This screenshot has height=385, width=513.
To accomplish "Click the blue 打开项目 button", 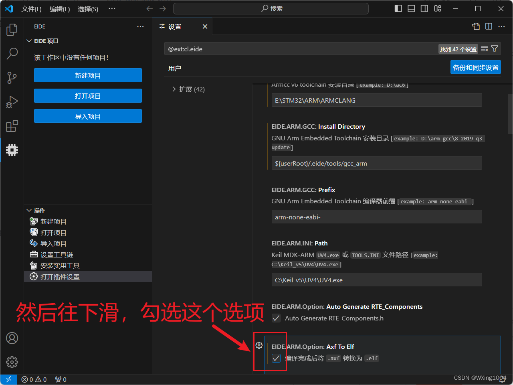I will coord(88,96).
